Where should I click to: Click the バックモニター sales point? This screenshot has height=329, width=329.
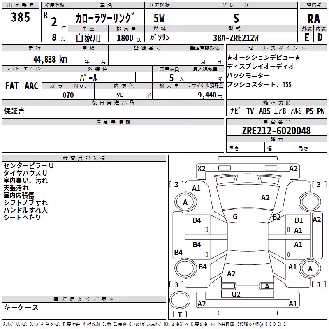coord(248,75)
